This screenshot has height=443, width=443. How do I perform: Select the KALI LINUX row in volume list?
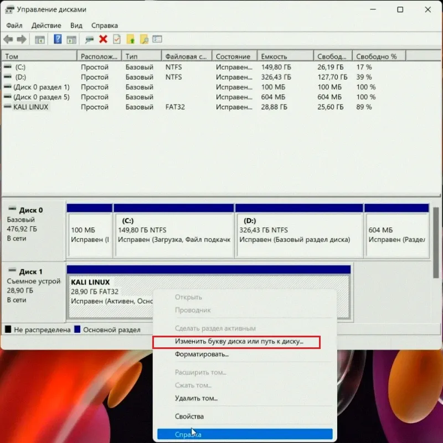pos(204,107)
